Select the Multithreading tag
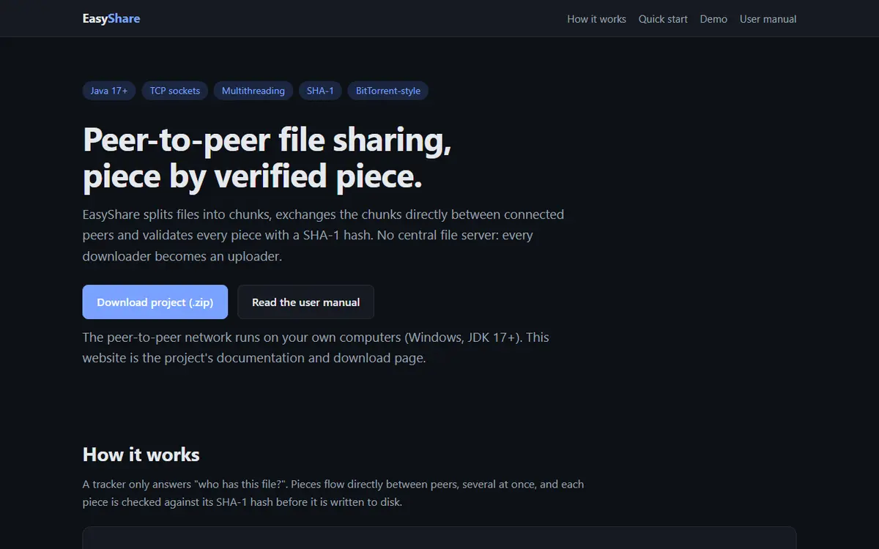This screenshot has height=549, width=879. [253, 91]
